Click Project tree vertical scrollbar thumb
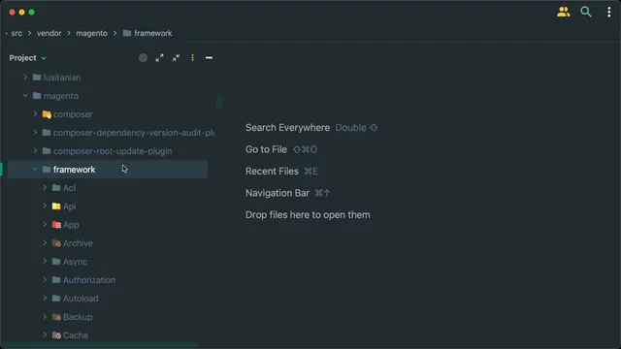Viewport: 621px width, 349px height. coord(219,102)
